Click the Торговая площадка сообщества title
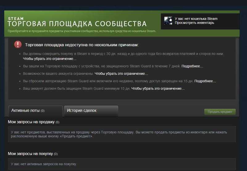This screenshot has height=171, width=247. (x=77, y=24)
